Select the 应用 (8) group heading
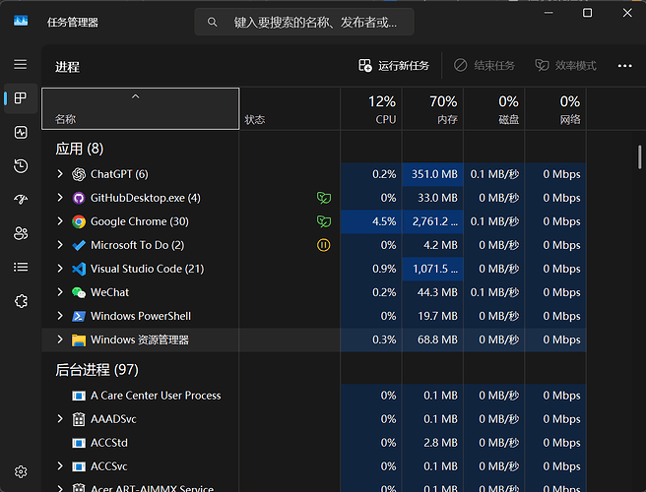This screenshot has width=646, height=492. [79, 149]
